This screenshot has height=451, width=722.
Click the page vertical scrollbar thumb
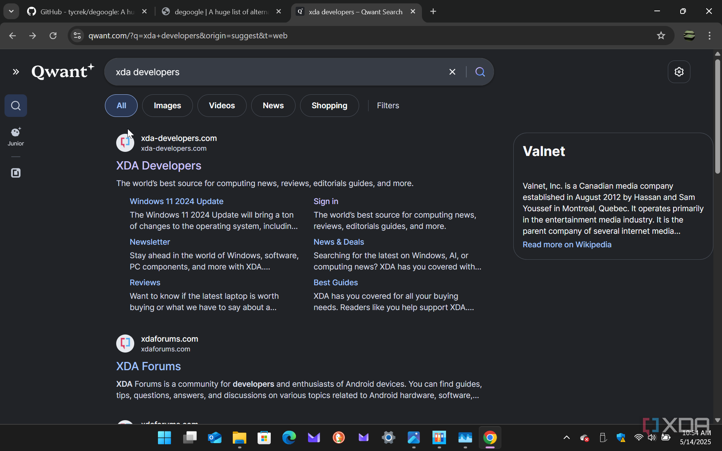(x=717, y=117)
